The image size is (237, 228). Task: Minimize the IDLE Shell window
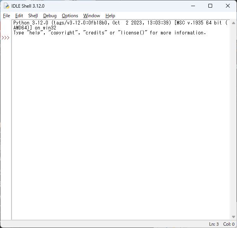[x=193, y=6]
